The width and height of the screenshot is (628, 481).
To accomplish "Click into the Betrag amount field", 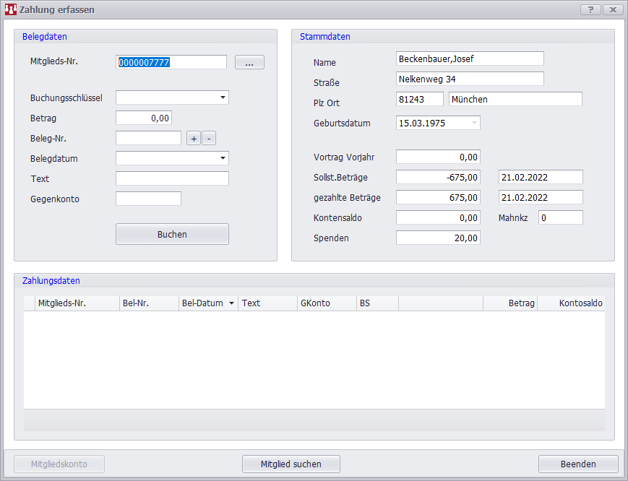I will point(144,118).
